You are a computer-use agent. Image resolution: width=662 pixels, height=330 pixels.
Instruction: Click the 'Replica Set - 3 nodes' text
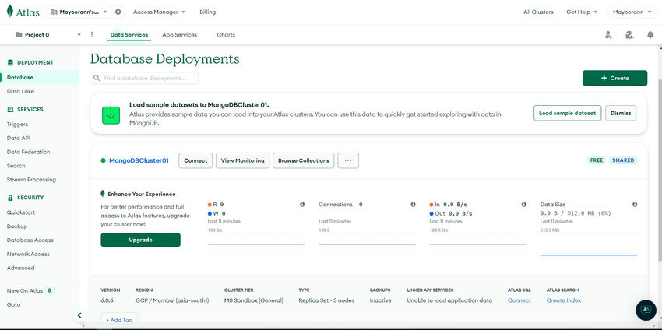326,300
